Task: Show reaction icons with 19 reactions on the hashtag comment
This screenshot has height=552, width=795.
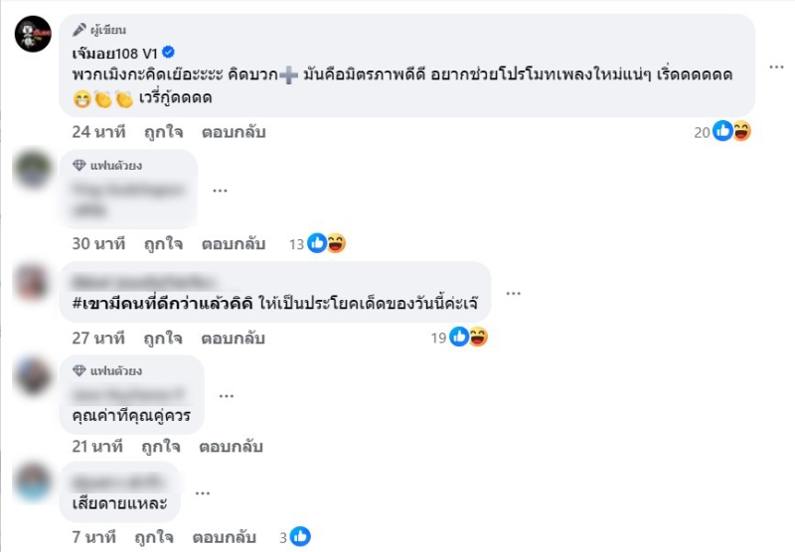Action: (468, 338)
